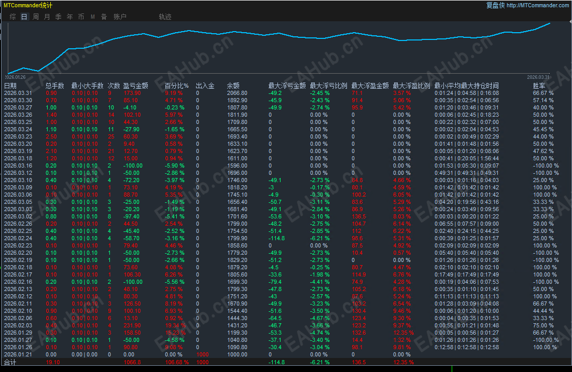This screenshot has width=572, height=372.
Task: Switch to the 综 summary tab
Action: tap(13, 17)
